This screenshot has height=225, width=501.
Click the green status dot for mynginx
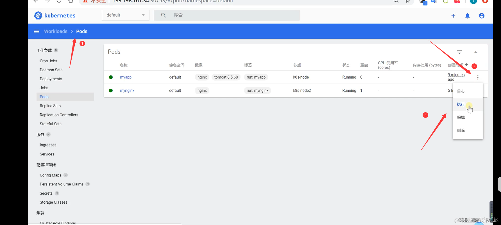click(x=111, y=90)
